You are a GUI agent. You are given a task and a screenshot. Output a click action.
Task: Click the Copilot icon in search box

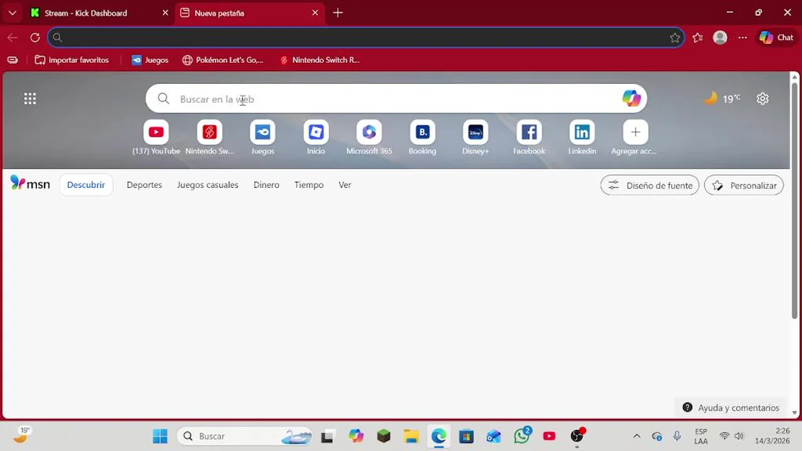coord(631,98)
